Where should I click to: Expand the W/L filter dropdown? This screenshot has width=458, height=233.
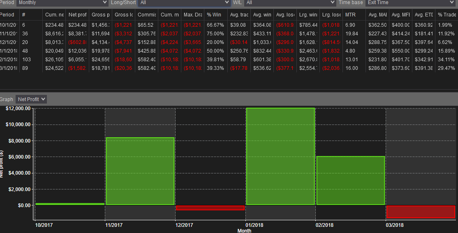tap(290, 2)
